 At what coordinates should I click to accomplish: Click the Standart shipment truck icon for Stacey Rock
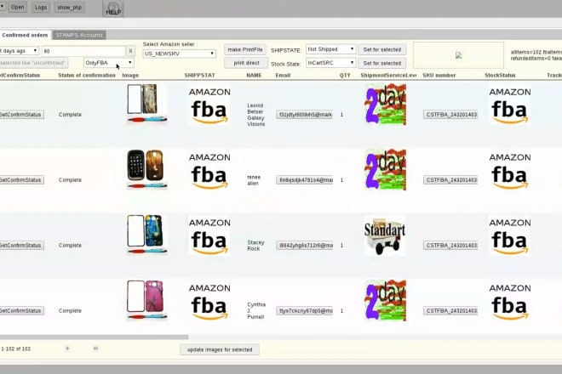[x=385, y=235]
